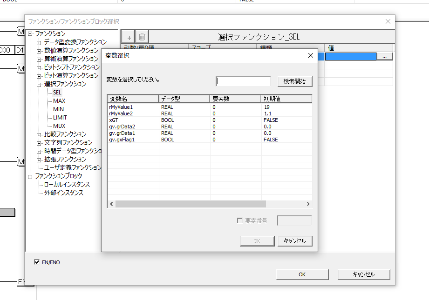This screenshot has height=300, width=429.
Task: Expand the 比較ファンクション tree node
Action: (39, 135)
